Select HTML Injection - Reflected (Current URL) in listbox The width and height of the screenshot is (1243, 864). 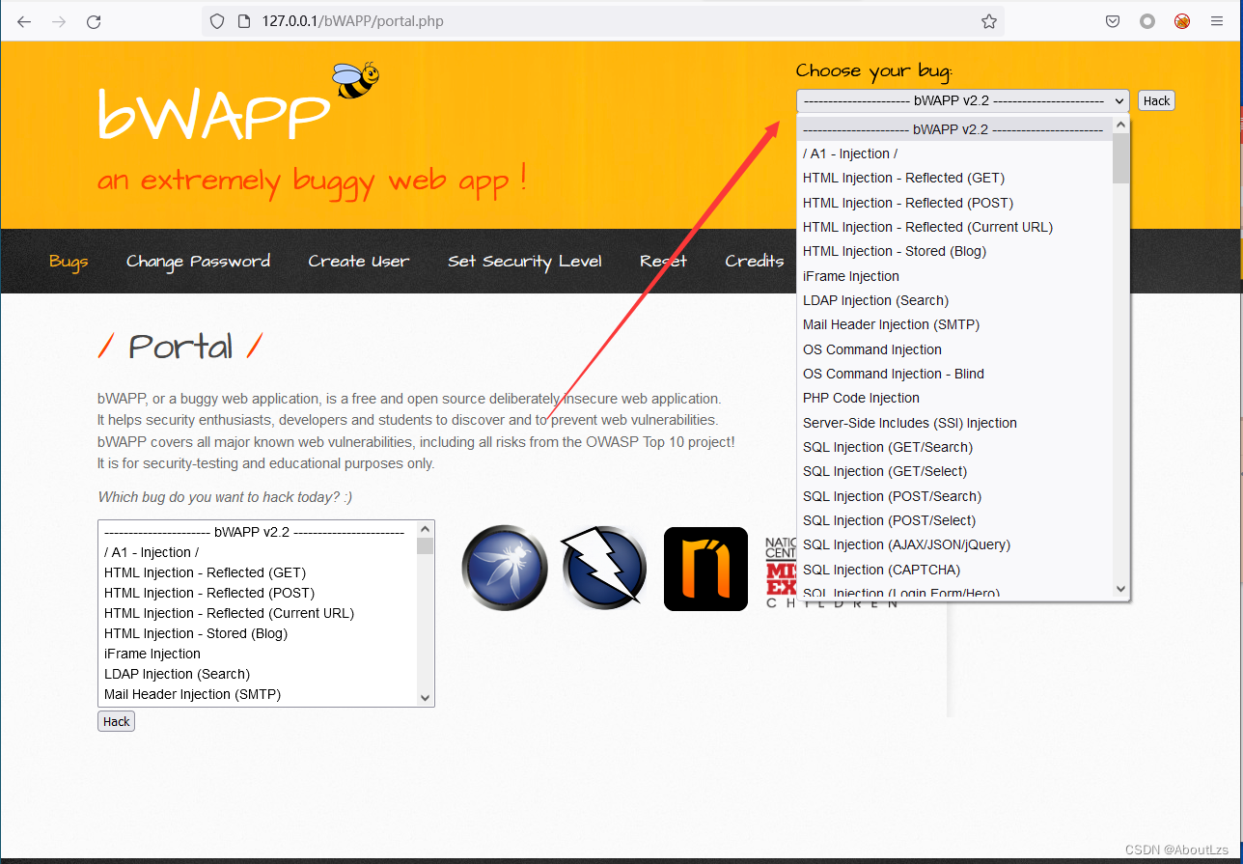tap(258, 613)
